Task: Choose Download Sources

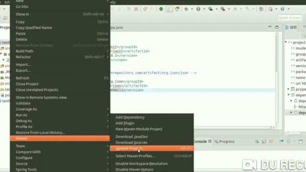Action: pyautogui.click(x=152, y=142)
